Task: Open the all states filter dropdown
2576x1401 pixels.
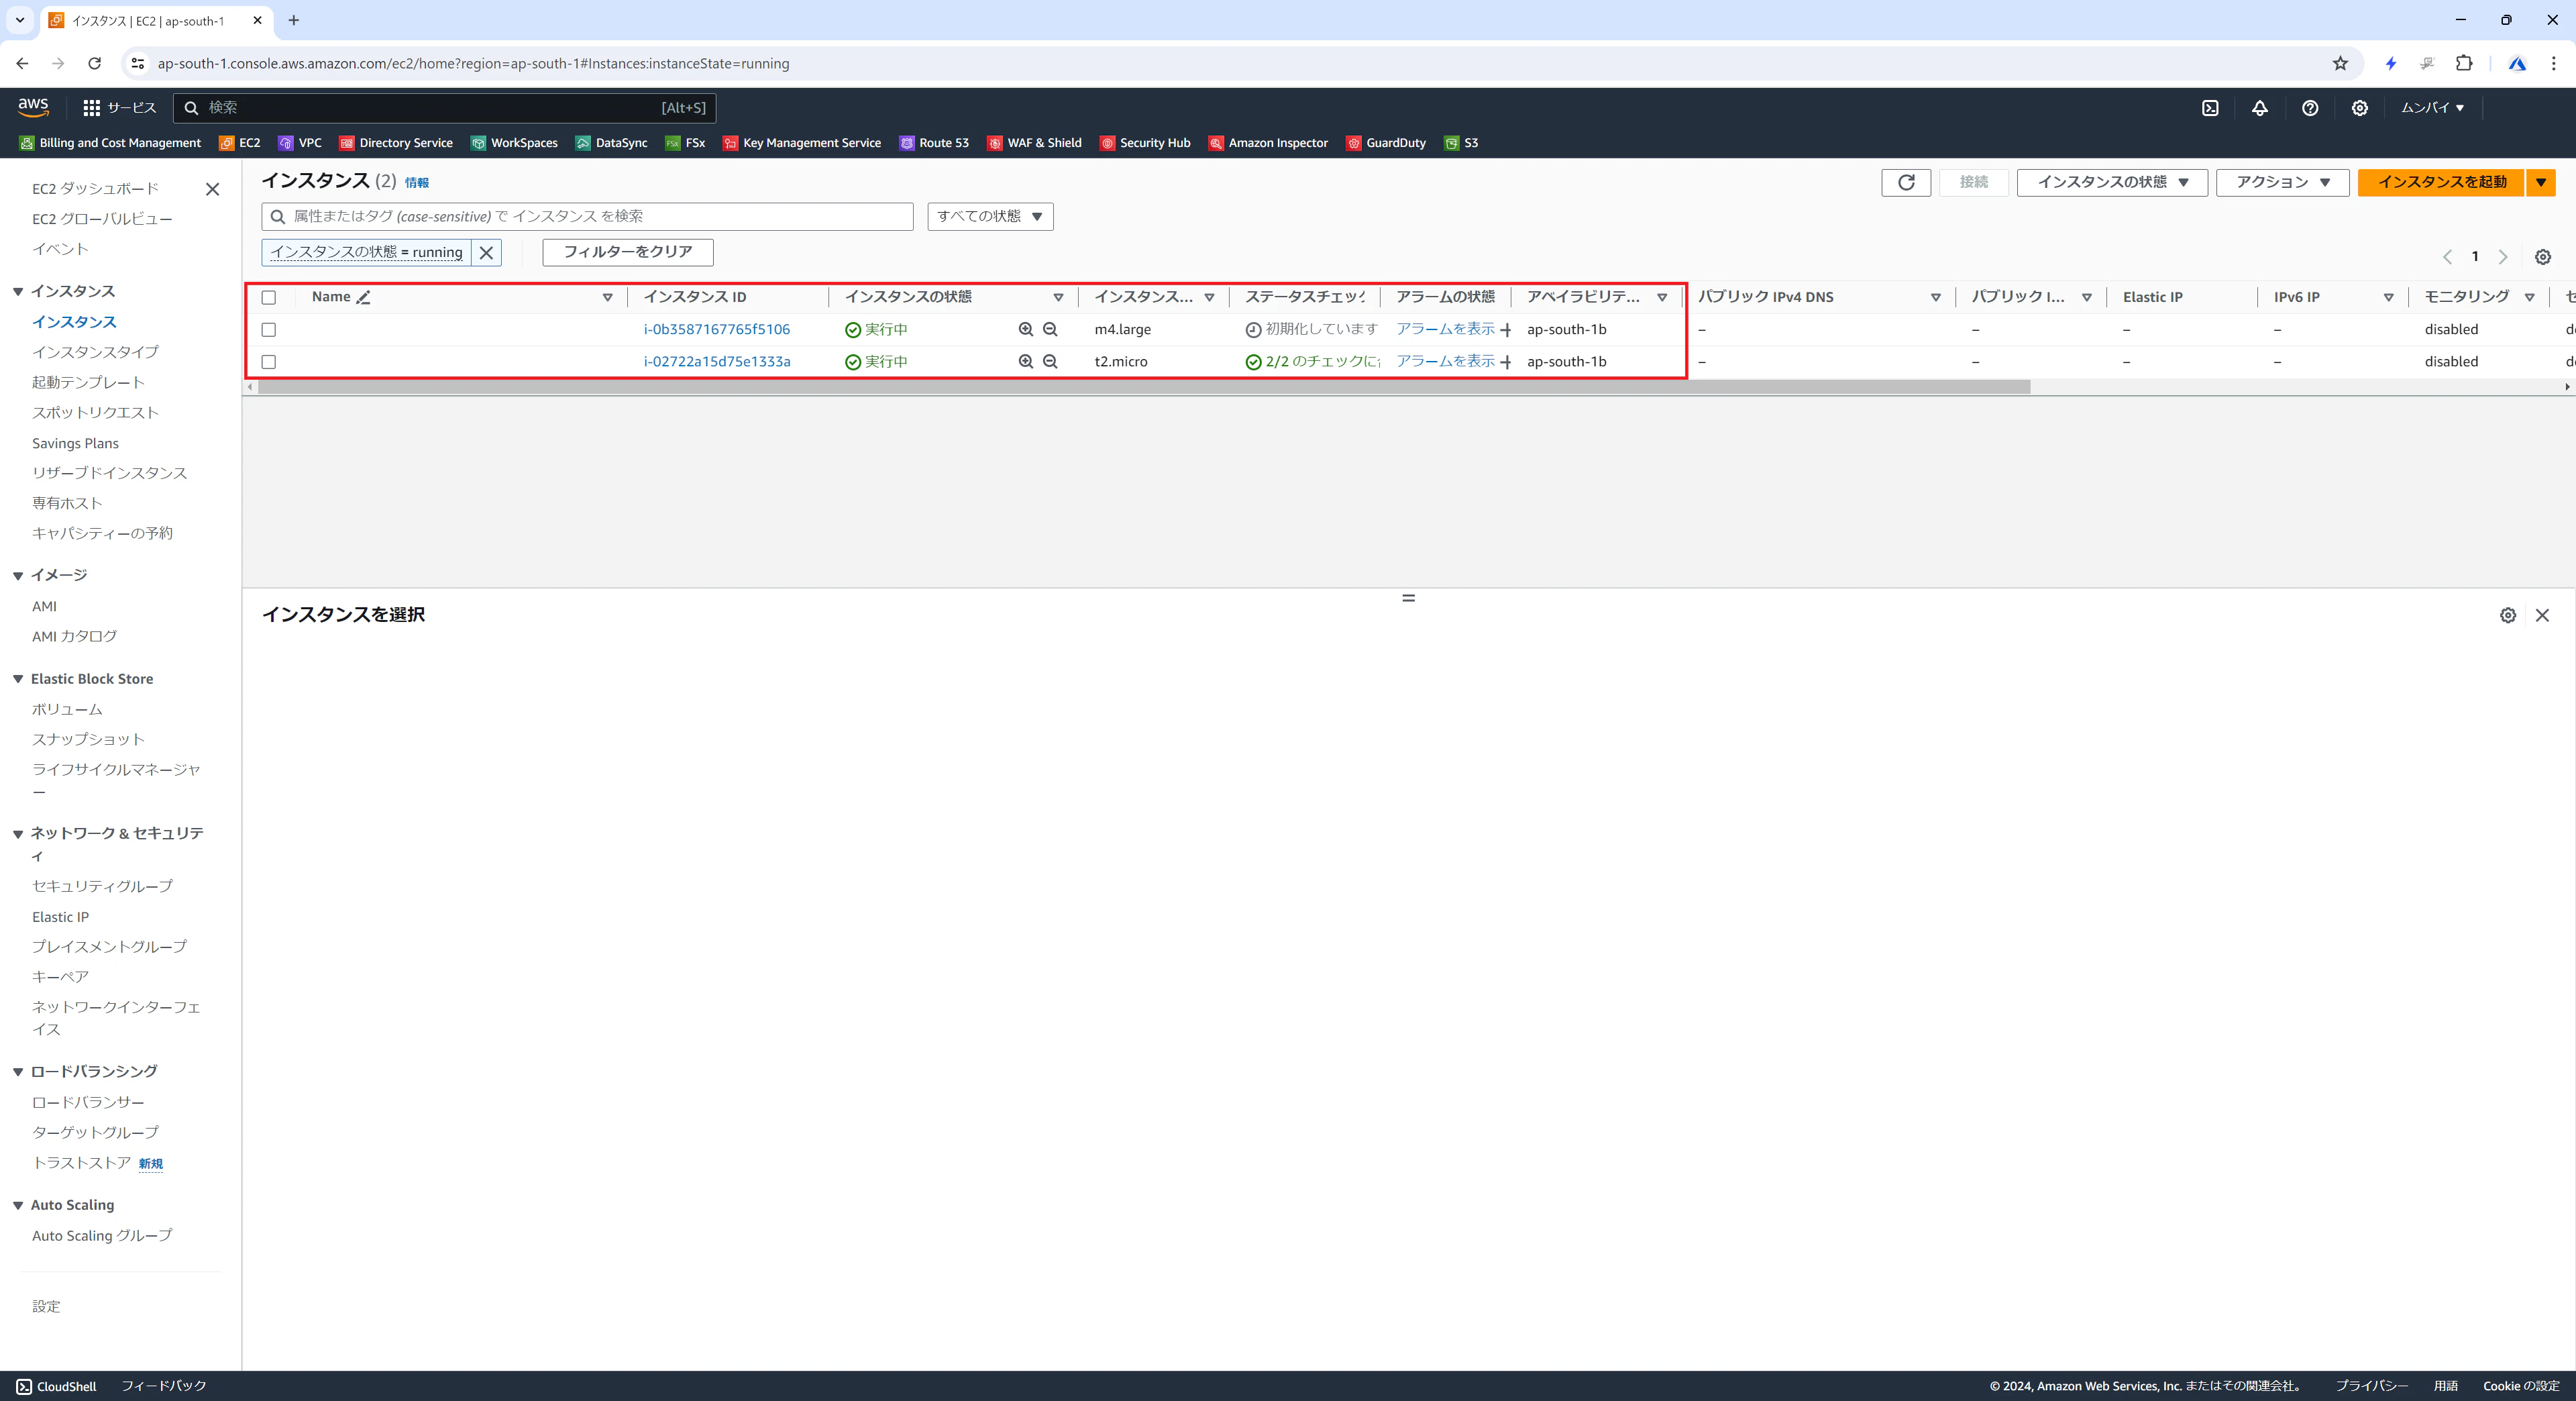Action: pos(990,216)
